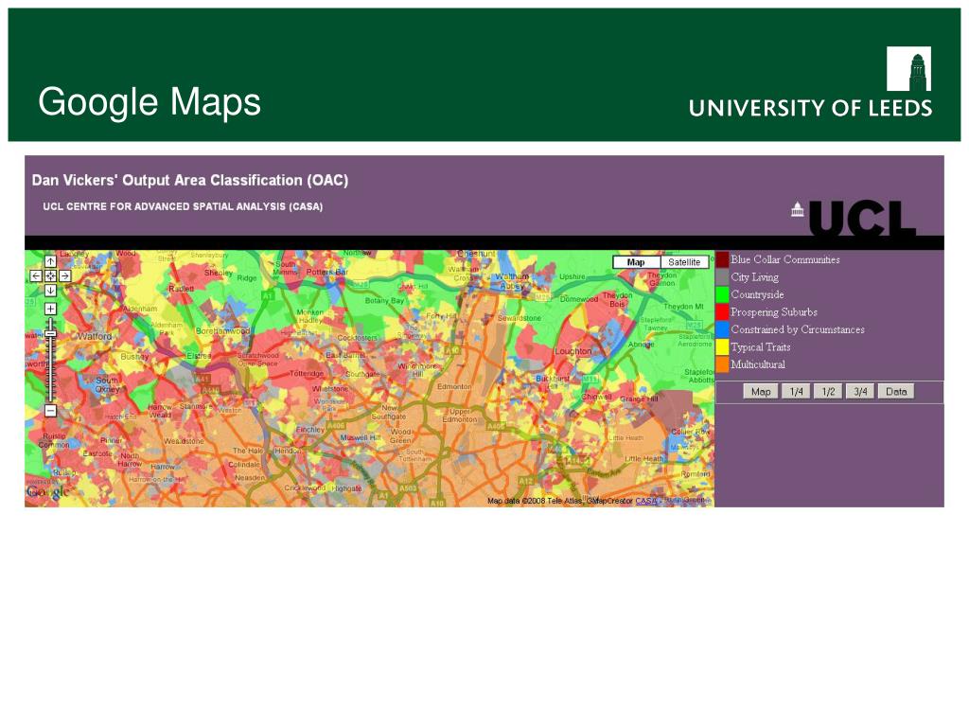Image resolution: width=969 pixels, height=727 pixels.
Task: Click the Map opacity button
Action: pos(761,391)
